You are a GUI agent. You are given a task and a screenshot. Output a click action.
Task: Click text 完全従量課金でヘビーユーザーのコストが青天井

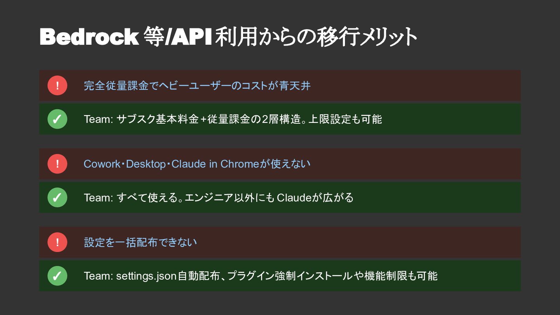point(197,86)
